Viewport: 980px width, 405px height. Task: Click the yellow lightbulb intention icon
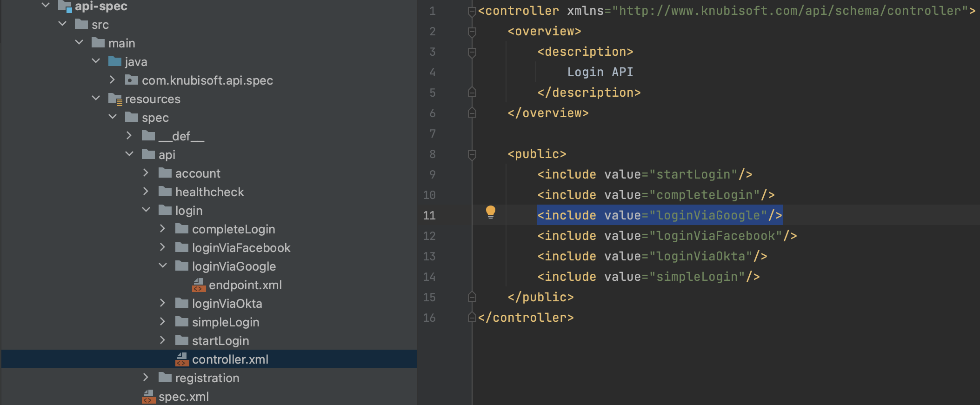pyautogui.click(x=490, y=212)
